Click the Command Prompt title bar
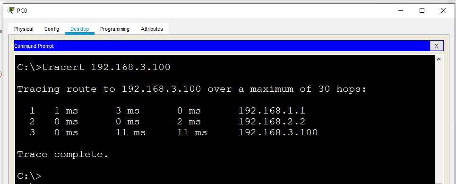 [222, 46]
